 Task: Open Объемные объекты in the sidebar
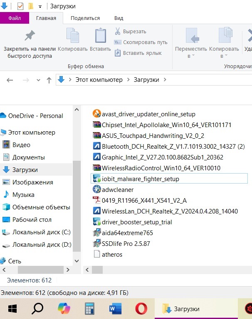[36, 207]
